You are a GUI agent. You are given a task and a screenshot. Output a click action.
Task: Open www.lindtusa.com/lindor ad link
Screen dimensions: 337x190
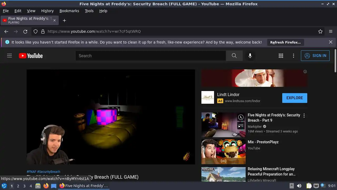point(242,101)
